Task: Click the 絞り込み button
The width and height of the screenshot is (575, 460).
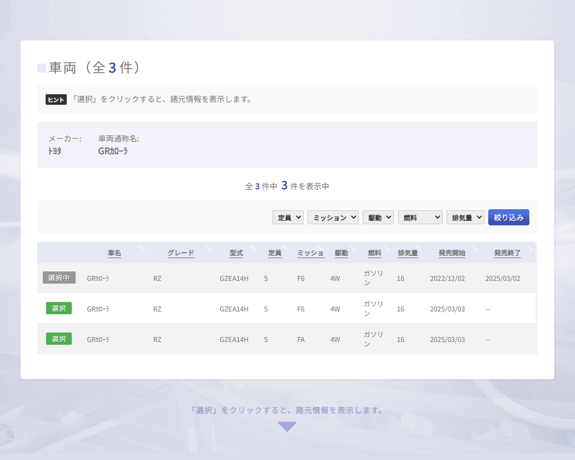Action: click(509, 217)
